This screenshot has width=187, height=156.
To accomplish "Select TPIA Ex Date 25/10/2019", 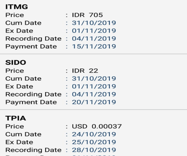I will pyautogui.click(x=94, y=142).
